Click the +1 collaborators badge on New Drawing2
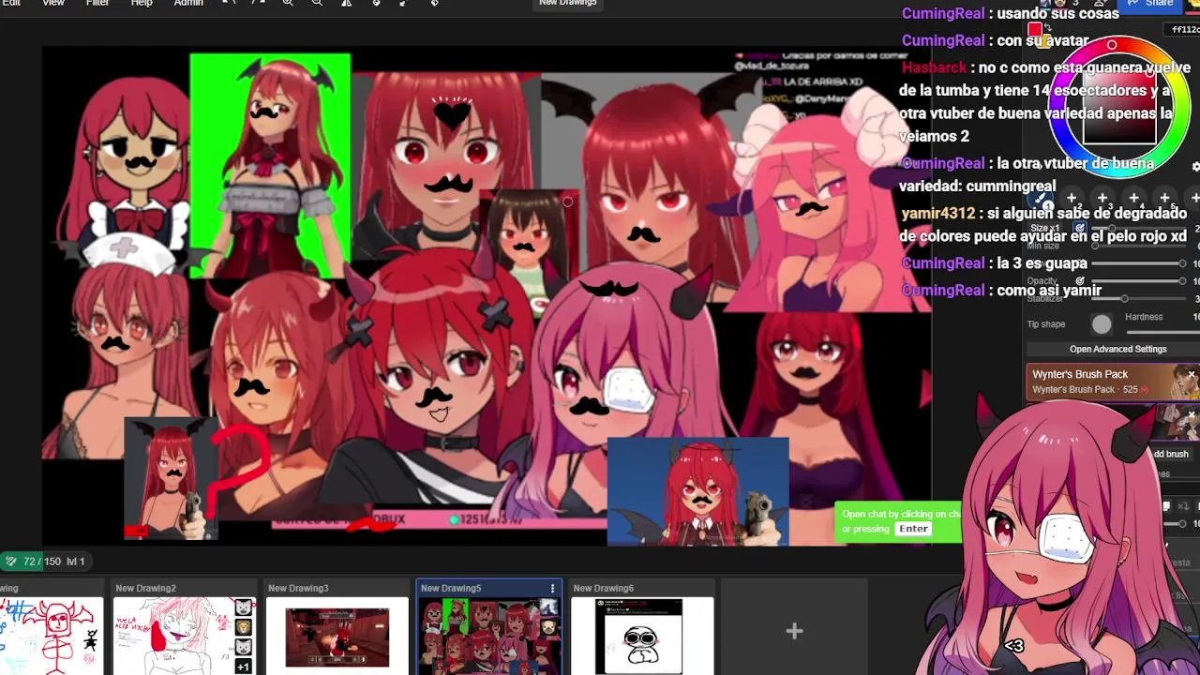Viewport: 1200px width, 675px height. [x=243, y=667]
